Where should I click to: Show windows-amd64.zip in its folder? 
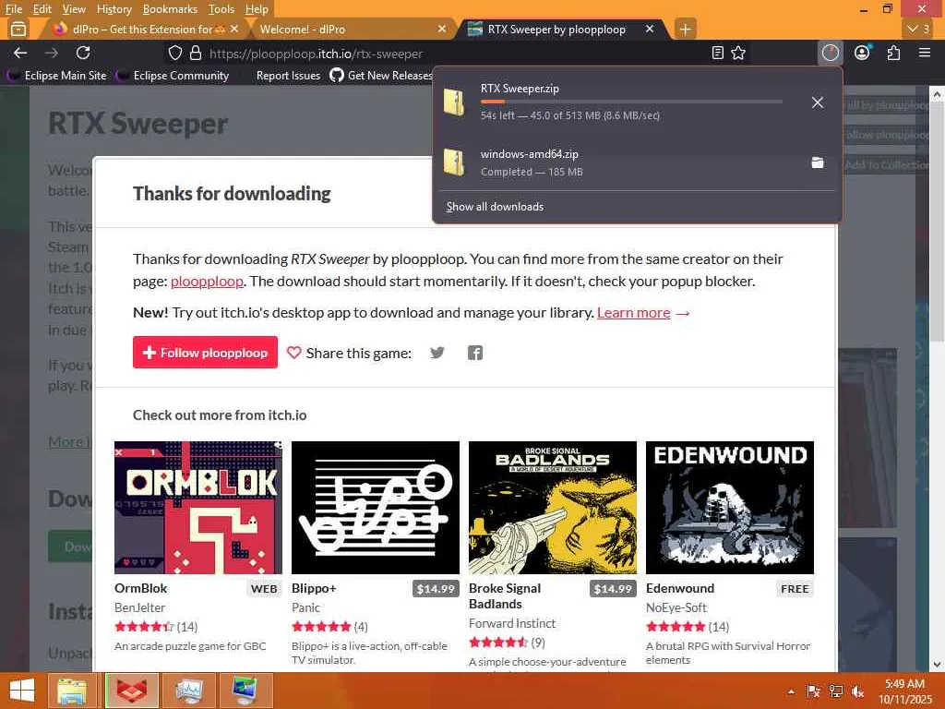(x=818, y=162)
